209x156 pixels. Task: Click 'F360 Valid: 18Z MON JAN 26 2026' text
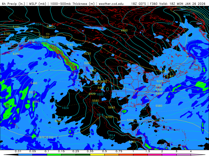click(178, 4)
